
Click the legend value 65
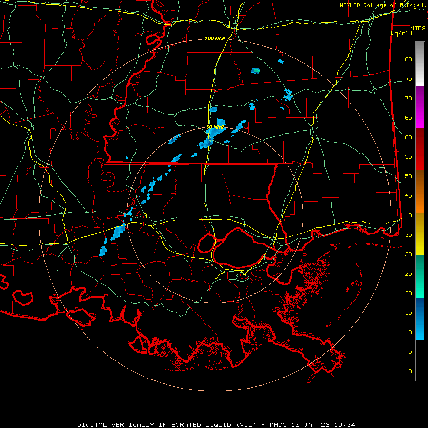(x=409, y=117)
